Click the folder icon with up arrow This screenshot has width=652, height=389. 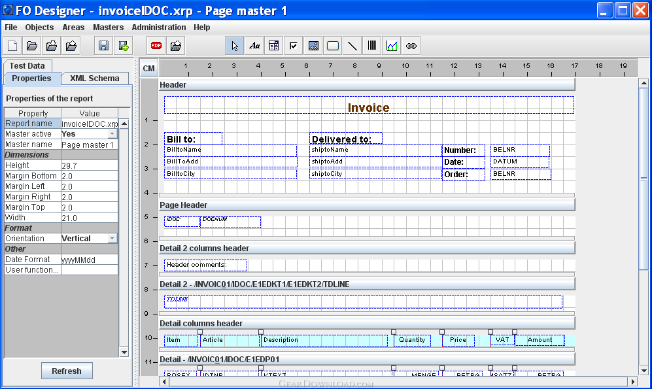pos(71,46)
